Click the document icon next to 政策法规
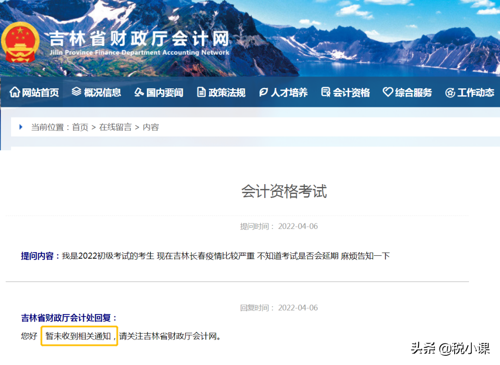The width and height of the screenshot is (500, 365). point(201,92)
